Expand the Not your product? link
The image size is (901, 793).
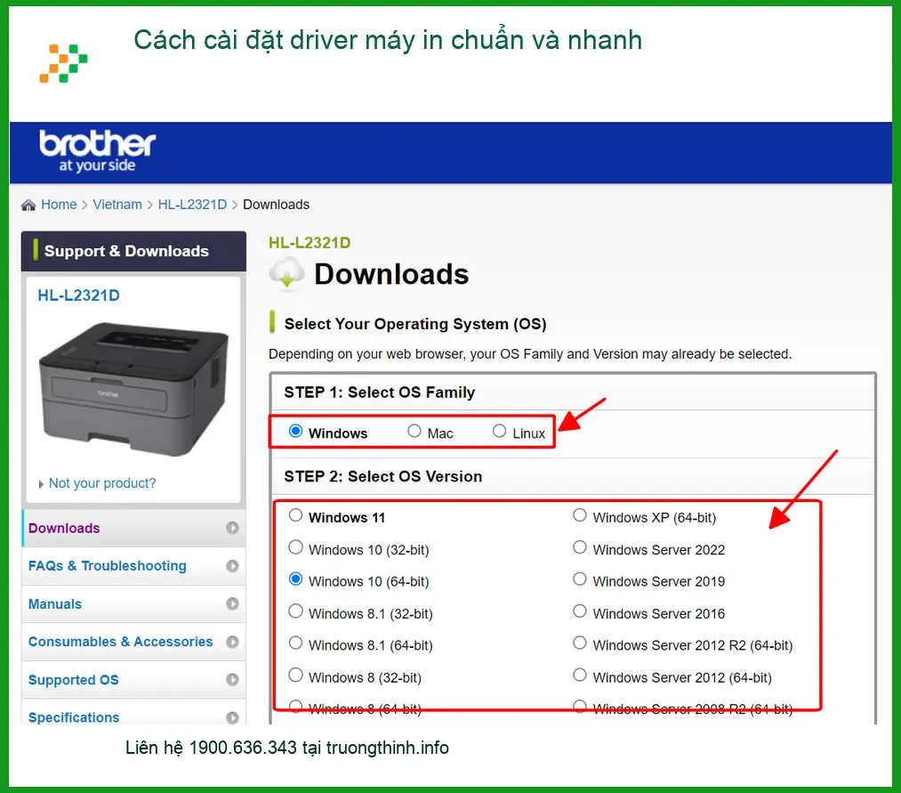[101, 483]
